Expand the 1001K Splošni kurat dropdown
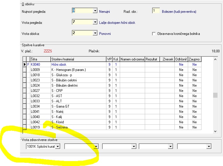The height and width of the screenshot is (166, 223). pyautogui.click(x=58, y=146)
